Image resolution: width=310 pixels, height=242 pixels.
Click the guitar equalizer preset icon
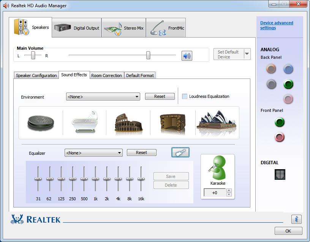point(180,152)
